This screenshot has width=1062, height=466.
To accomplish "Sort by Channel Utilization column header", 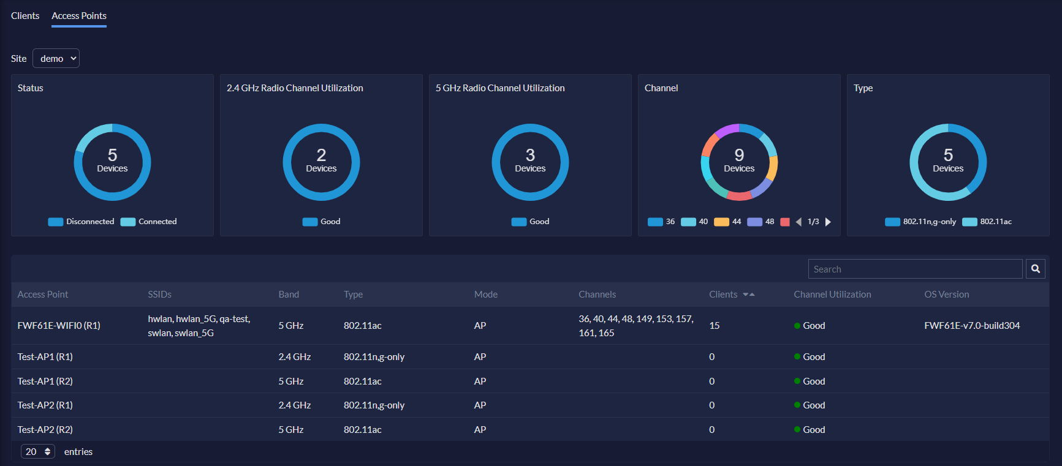I will pyautogui.click(x=832, y=295).
